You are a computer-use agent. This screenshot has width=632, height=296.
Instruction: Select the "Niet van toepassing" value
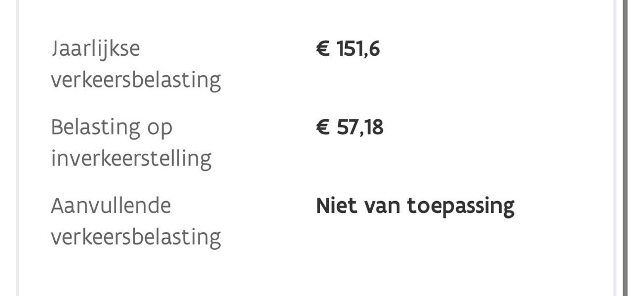coord(415,206)
